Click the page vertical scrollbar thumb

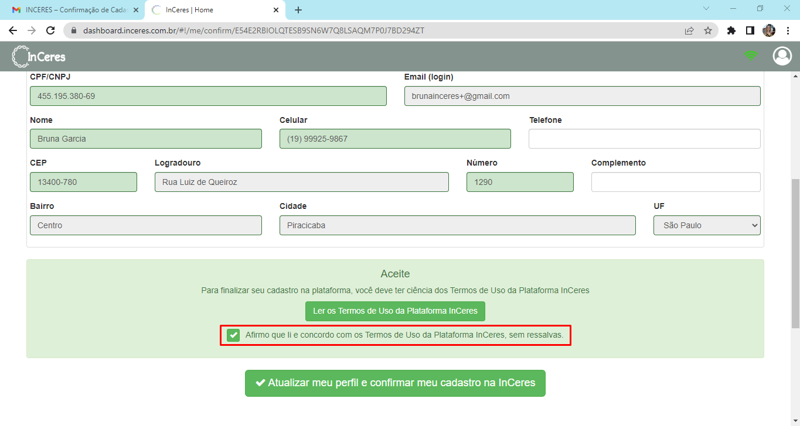(x=795, y=253)
